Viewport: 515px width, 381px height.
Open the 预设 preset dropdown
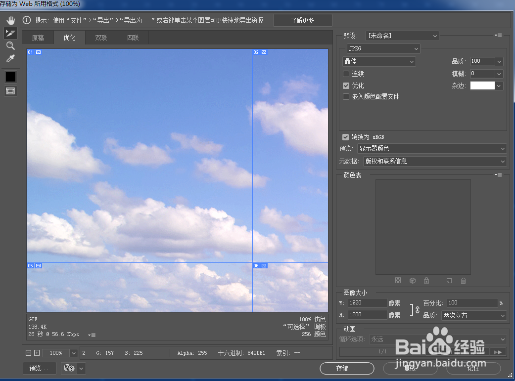(402, 36)
